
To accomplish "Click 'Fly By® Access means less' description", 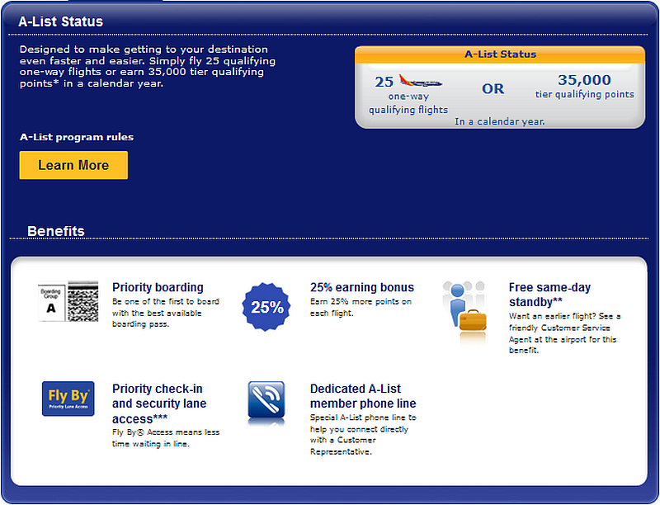I will tap(166, 438).
